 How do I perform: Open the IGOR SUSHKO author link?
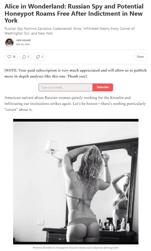tap(23, 40)
